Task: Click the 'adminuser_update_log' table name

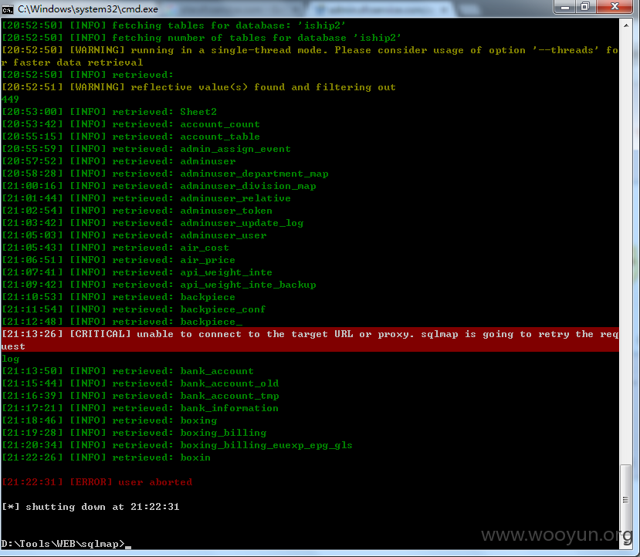Action: [242, 223]
